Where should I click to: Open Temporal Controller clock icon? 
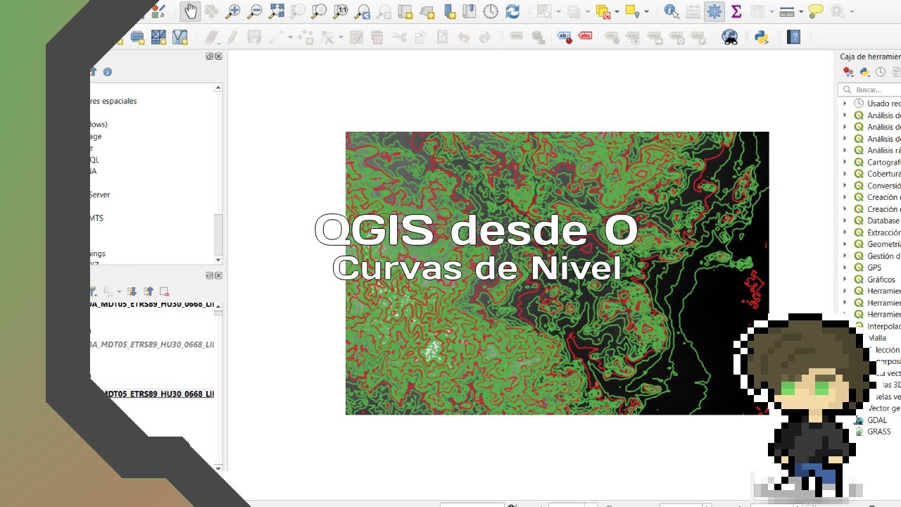point(491,11)
